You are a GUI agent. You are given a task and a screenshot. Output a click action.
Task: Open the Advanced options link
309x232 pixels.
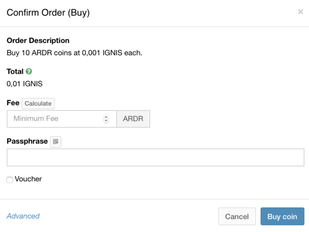point(23,216)
